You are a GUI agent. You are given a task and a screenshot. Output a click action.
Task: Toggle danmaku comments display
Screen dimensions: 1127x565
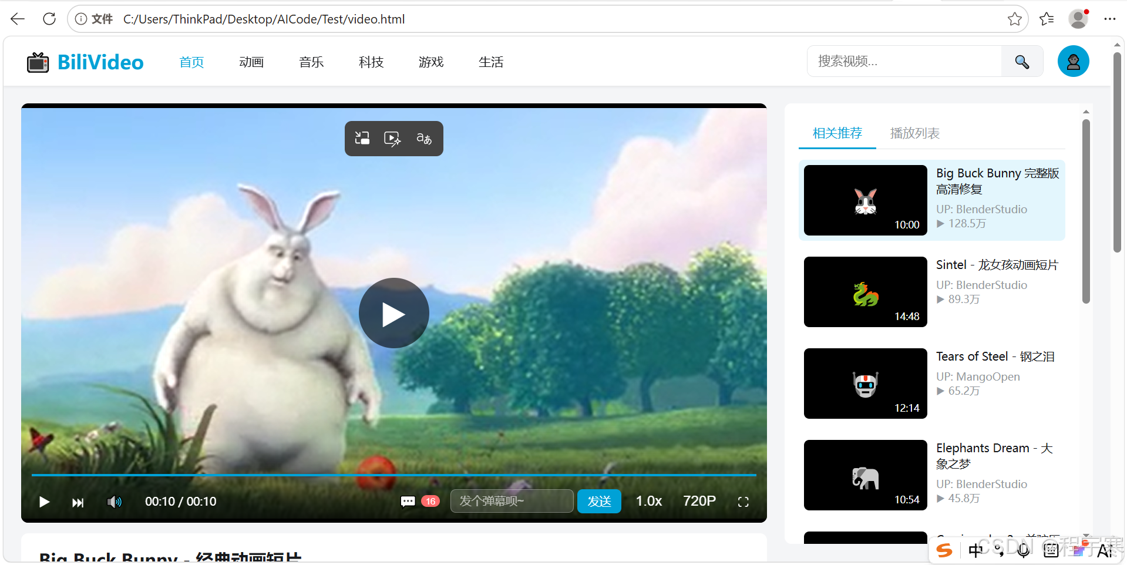pos(408,502)
